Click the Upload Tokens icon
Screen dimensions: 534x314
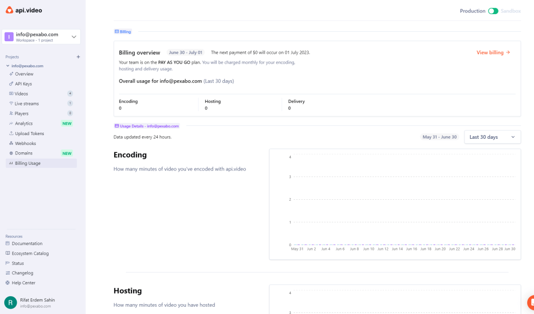[x=11, y=134]
